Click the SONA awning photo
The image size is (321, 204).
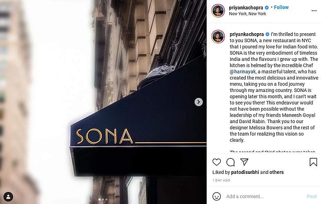[103, 102]
